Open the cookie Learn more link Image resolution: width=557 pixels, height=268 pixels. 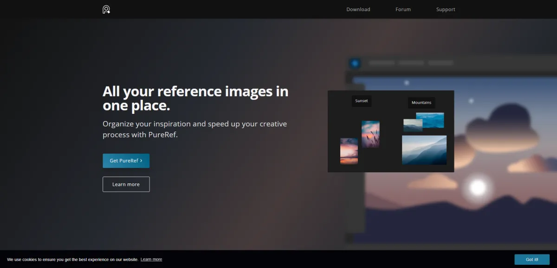tap(151, 260)
